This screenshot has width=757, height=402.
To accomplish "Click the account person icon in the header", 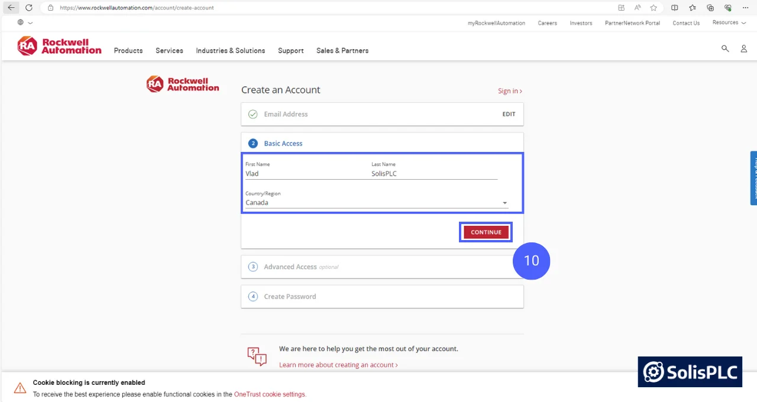I will (743, 48).
